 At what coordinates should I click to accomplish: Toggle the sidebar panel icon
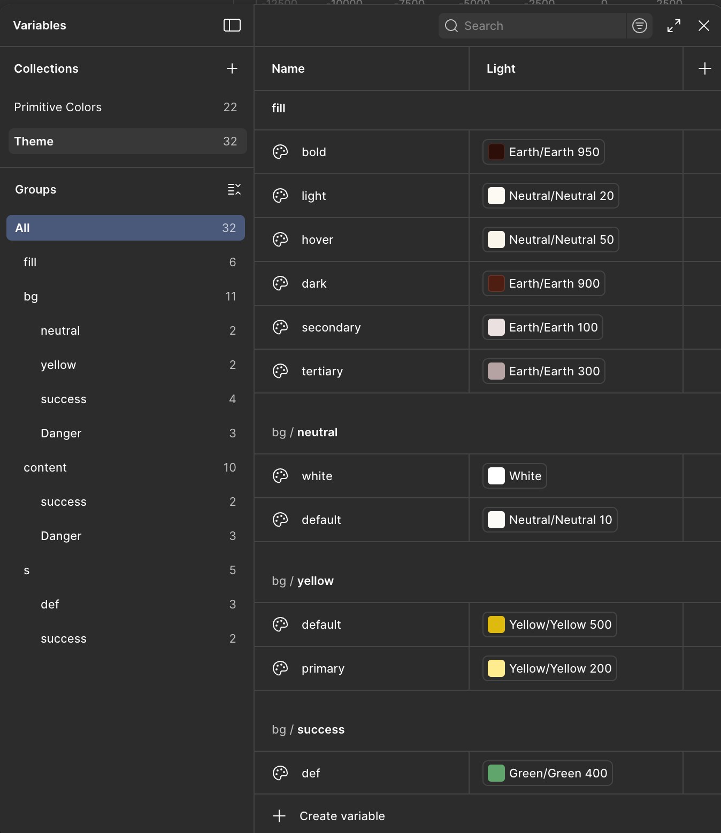click(232, 25)
